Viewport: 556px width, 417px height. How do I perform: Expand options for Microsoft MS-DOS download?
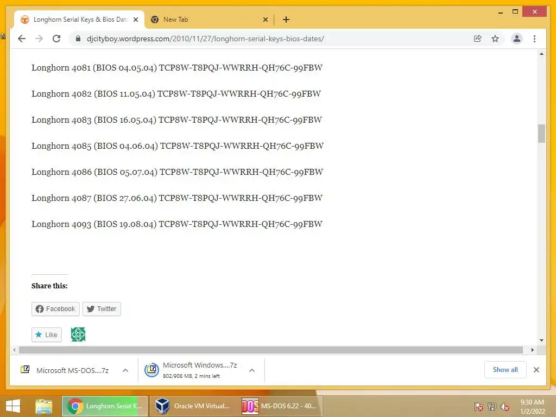tap(125, 370)
